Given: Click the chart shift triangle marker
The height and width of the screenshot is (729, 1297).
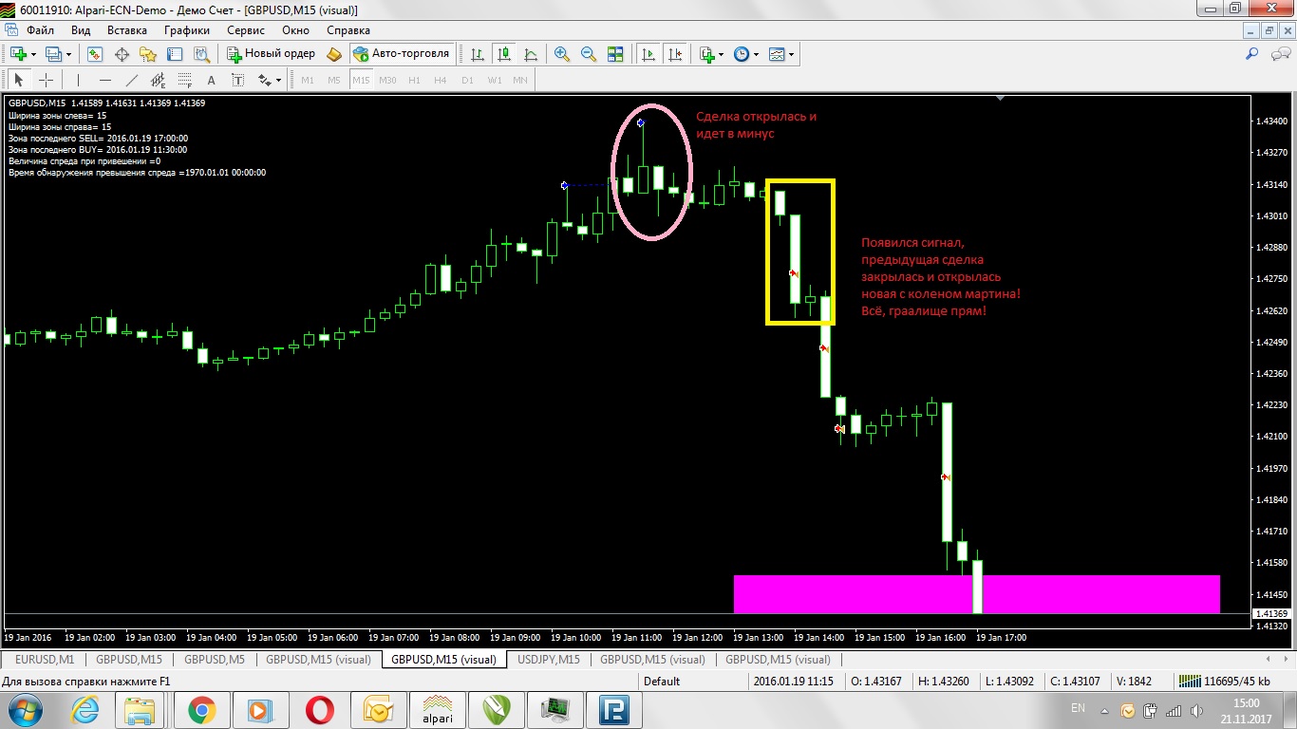Looking at the screenshot, I should click(1000, 98).
